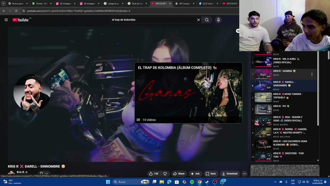Go back with browser back arrow
The height and width of the screenshot is (186, 330).
[x=4, y=11]
